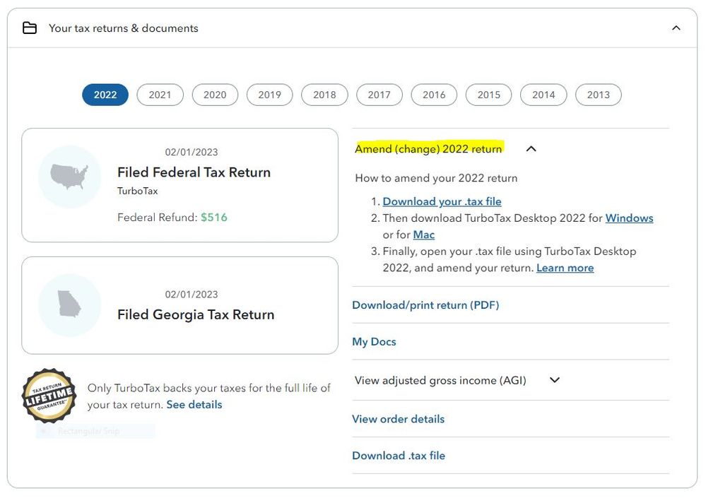Open View order details
The height and width of the screenshot is (503, 706).
(x=399, y=420)
